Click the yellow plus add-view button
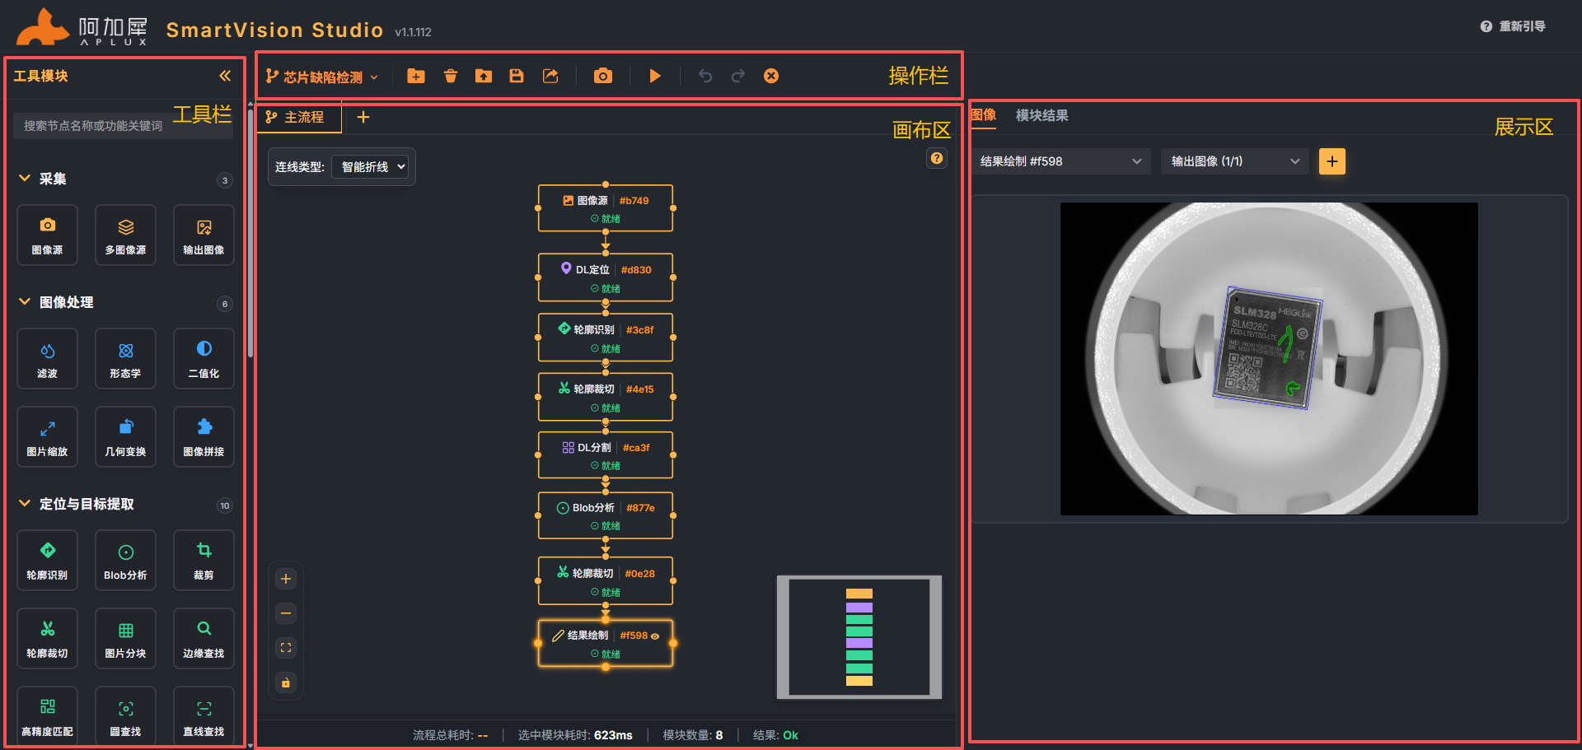Viewport: 1582px width, 750px height. tap(1332, 161)
